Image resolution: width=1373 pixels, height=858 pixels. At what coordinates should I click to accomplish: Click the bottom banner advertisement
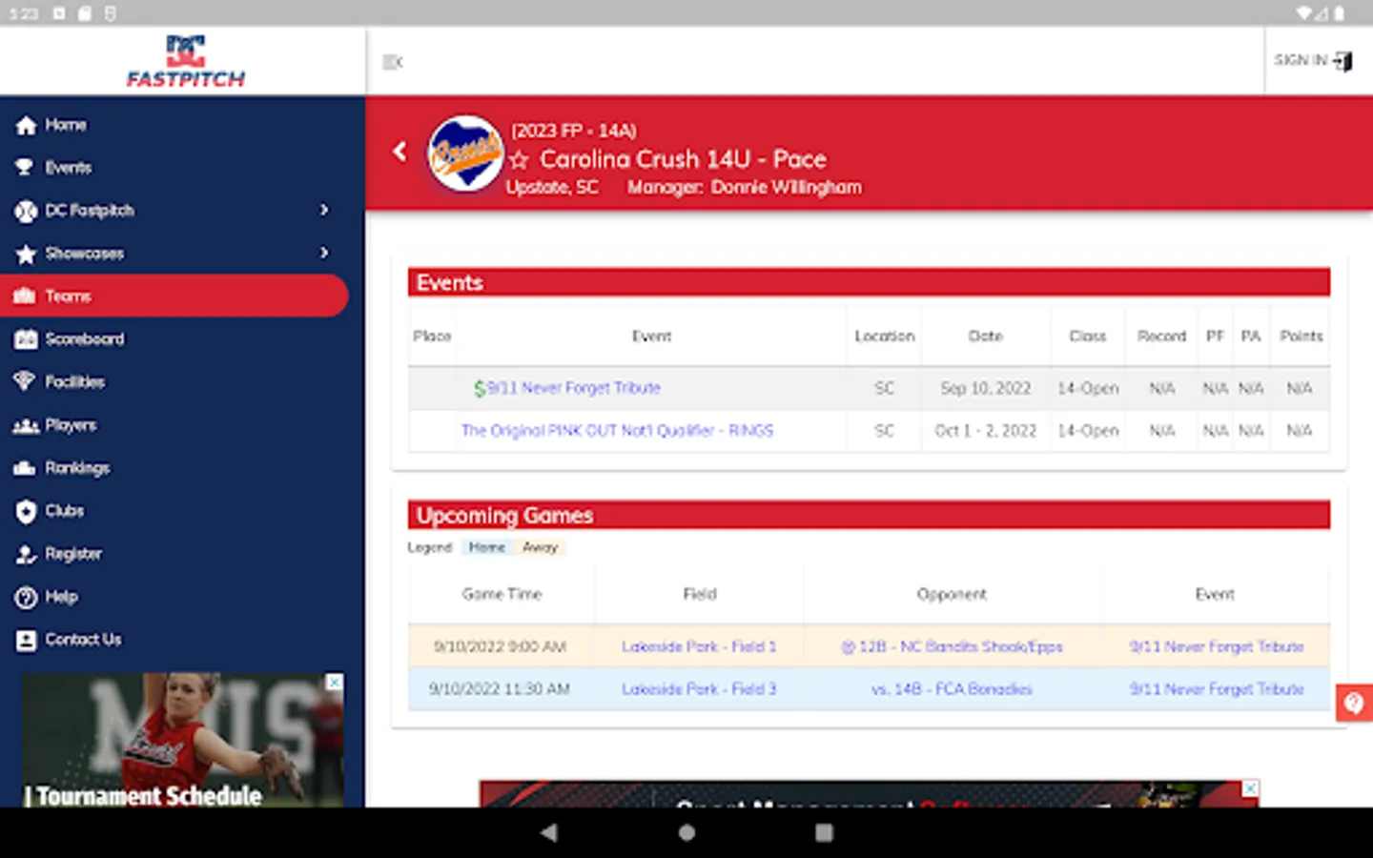click(x=869, y=794)
